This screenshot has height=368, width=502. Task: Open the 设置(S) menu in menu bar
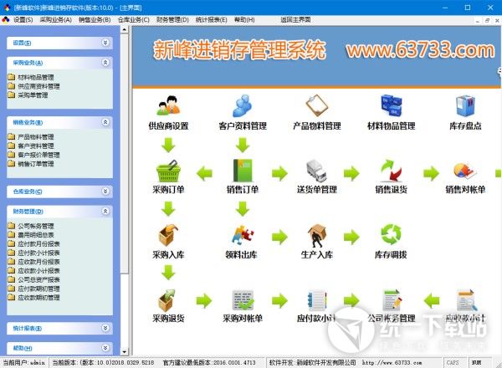click(23, 20)
